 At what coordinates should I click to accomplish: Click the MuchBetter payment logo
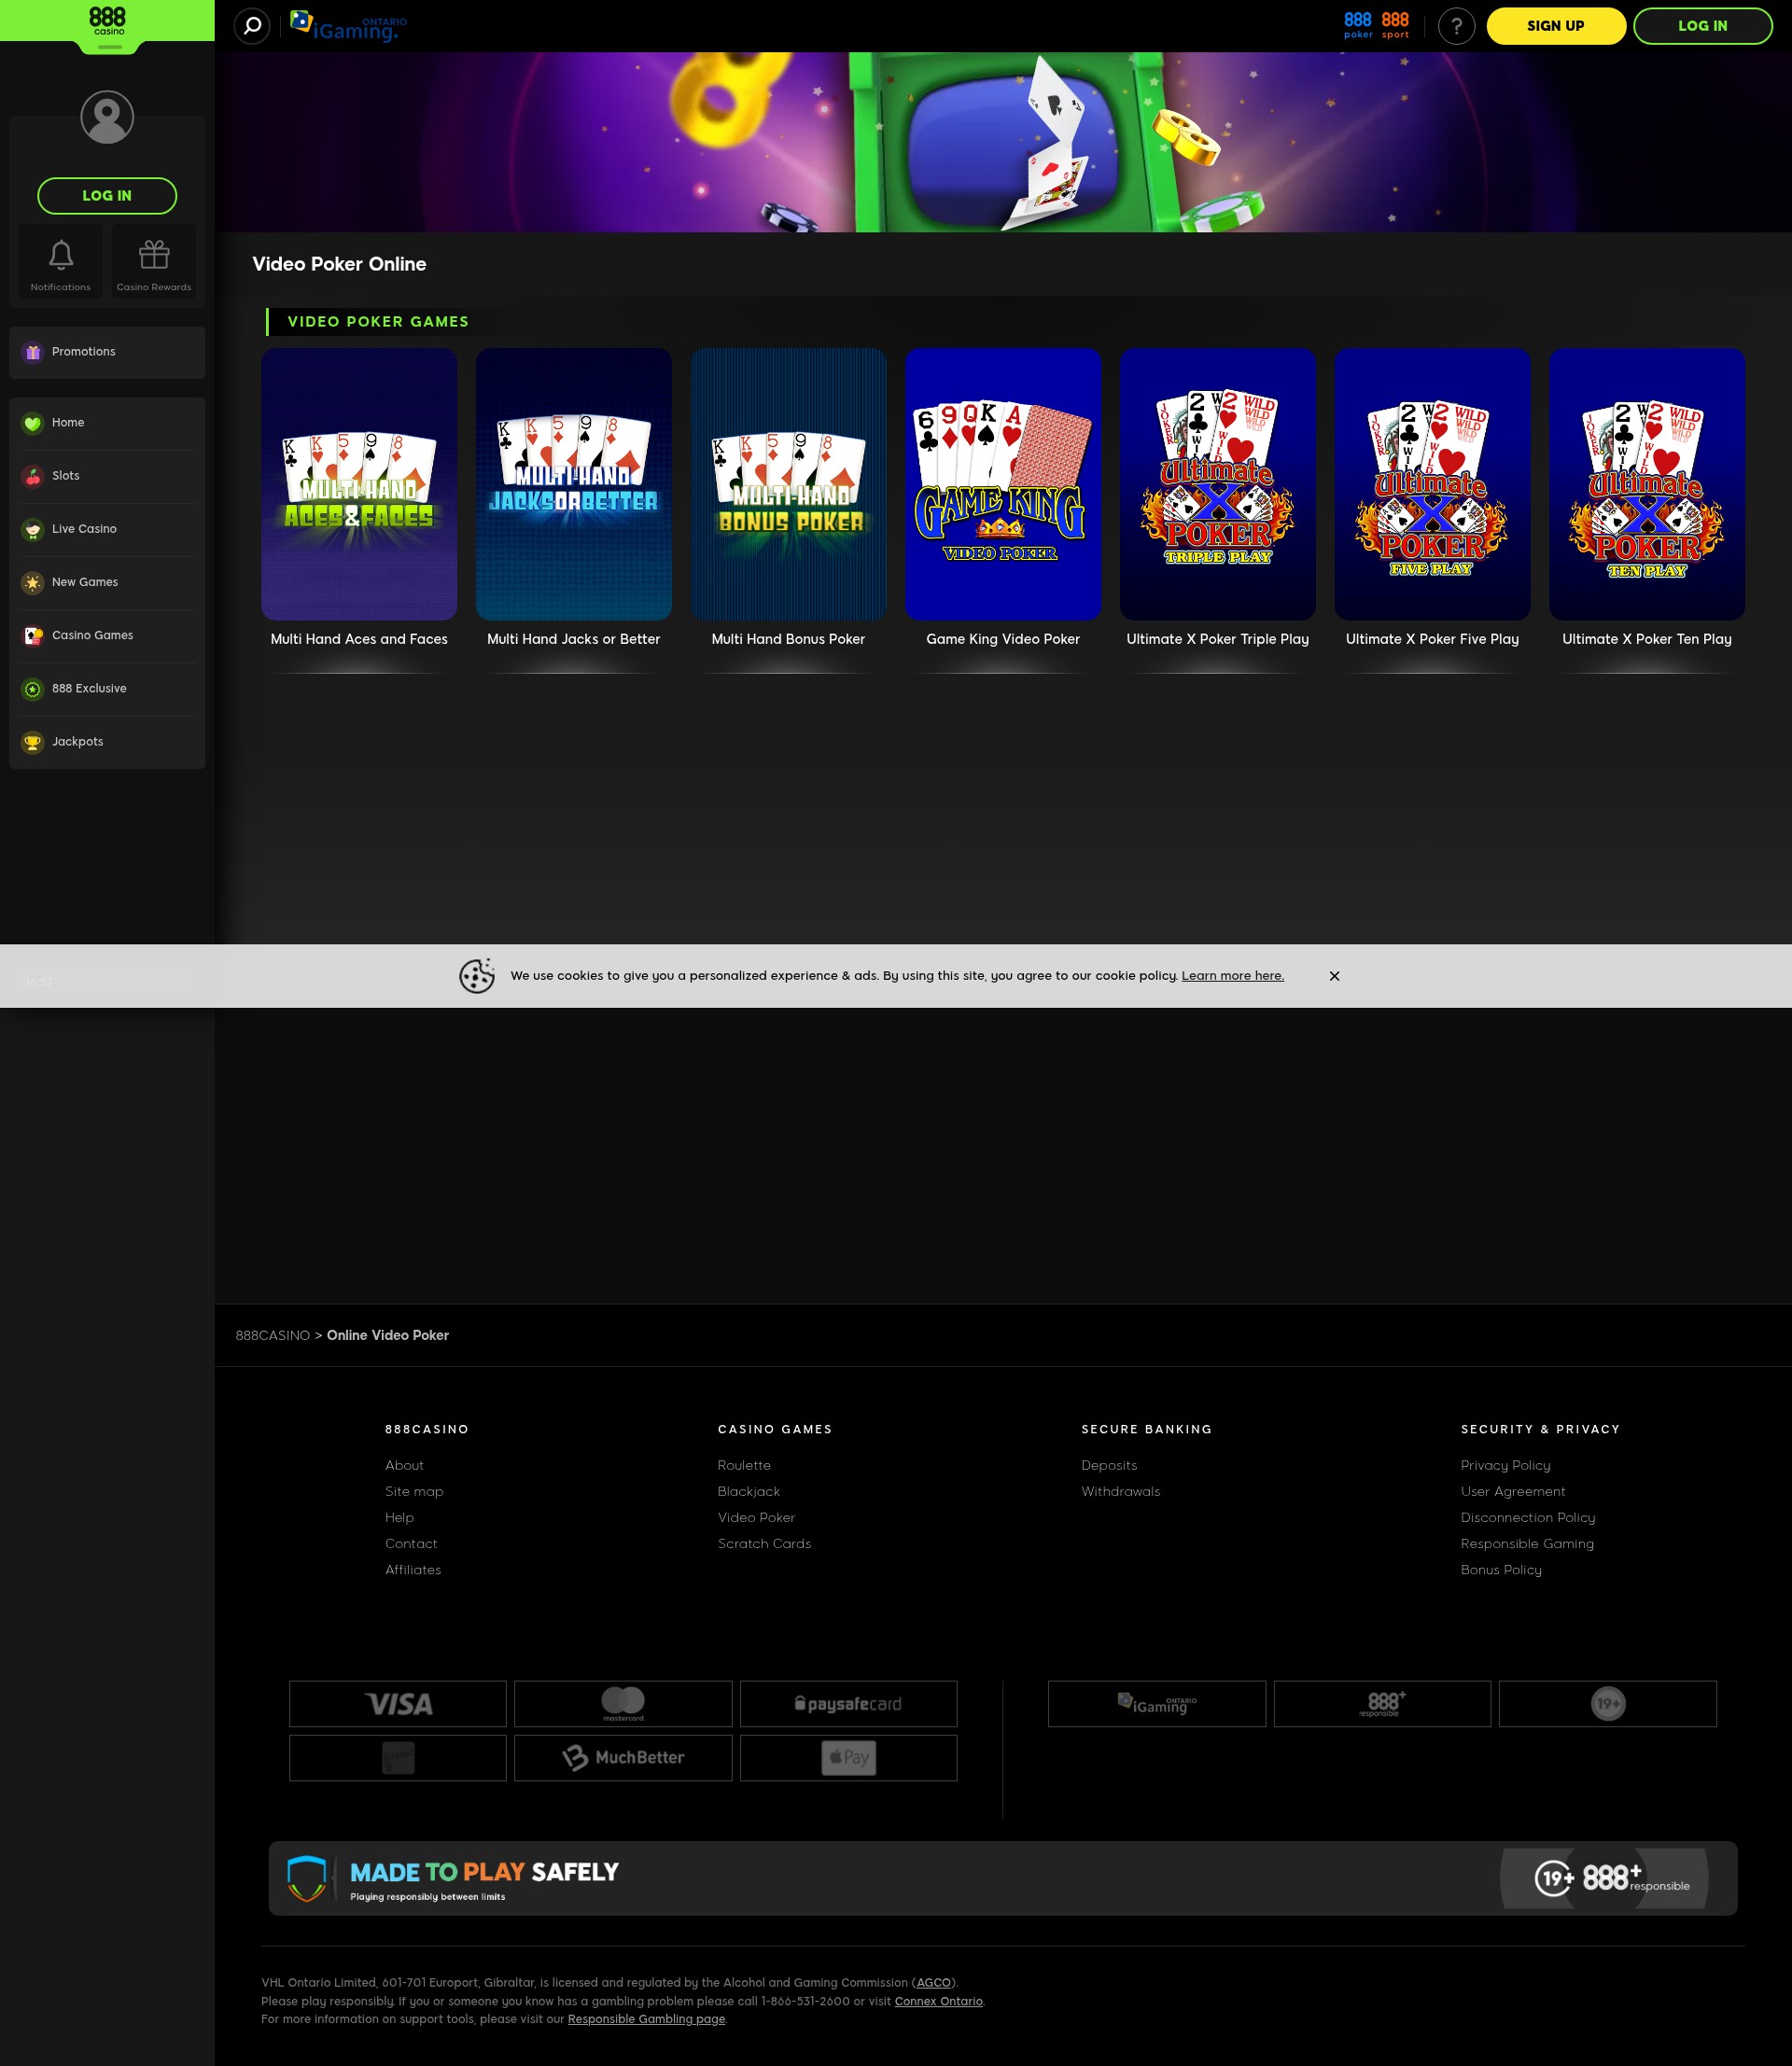pyautogui.click(x=623, y=1757)
